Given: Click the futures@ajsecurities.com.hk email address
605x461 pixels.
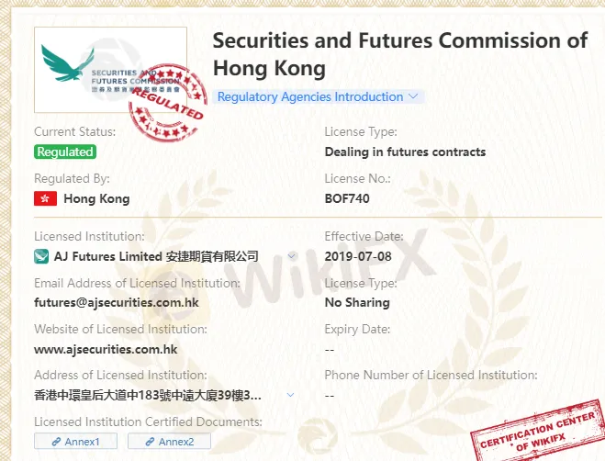Looking at the screenshot, I should tap(117, 302).
